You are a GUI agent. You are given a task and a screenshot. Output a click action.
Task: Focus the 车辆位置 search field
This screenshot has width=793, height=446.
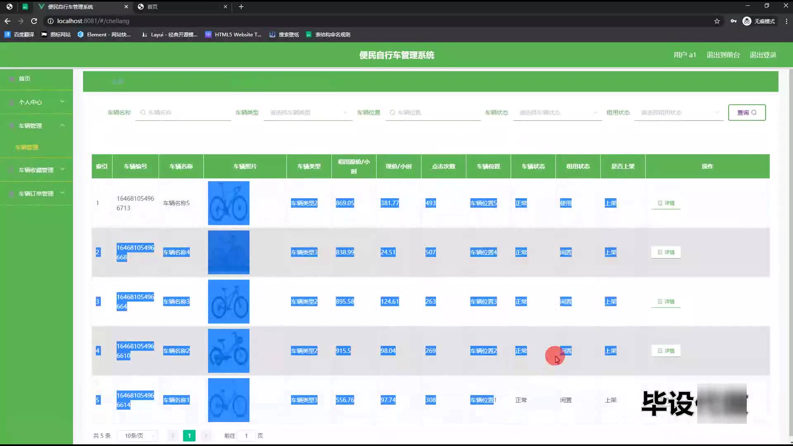433,112
